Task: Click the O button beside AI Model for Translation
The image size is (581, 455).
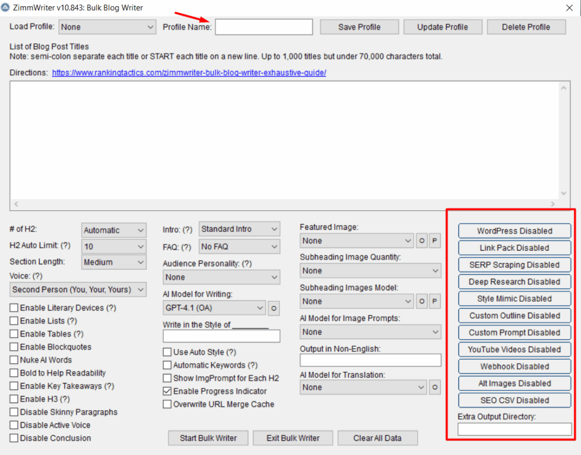Action: tap(435, 387)
